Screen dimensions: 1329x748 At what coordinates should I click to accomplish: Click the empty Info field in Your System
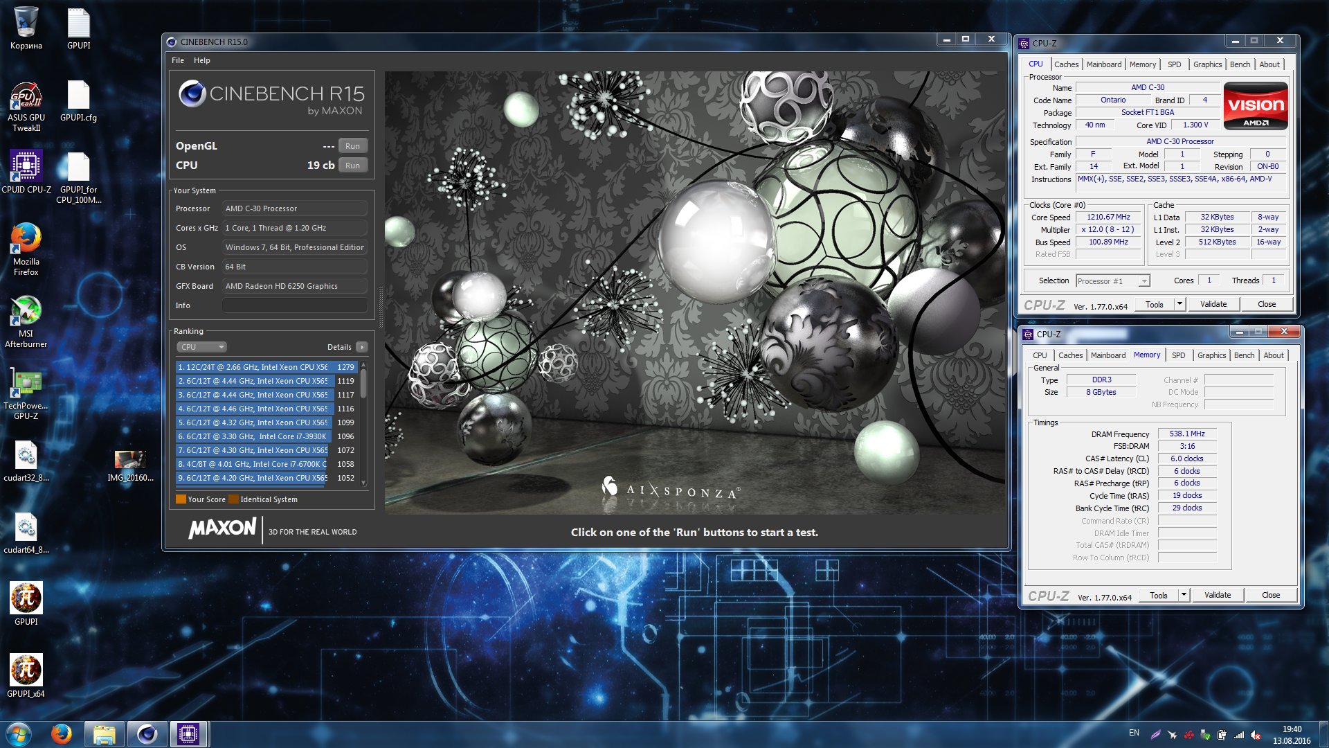(x=295, y=305)
